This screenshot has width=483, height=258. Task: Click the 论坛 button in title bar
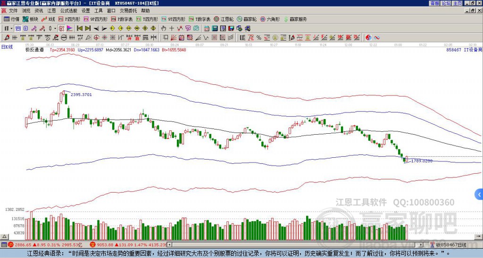click(446, 3)
